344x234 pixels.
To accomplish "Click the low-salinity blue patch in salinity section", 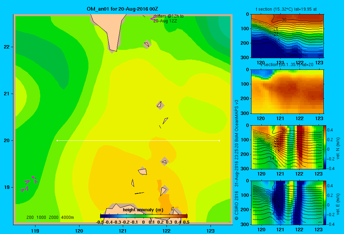I will (263, 74).
